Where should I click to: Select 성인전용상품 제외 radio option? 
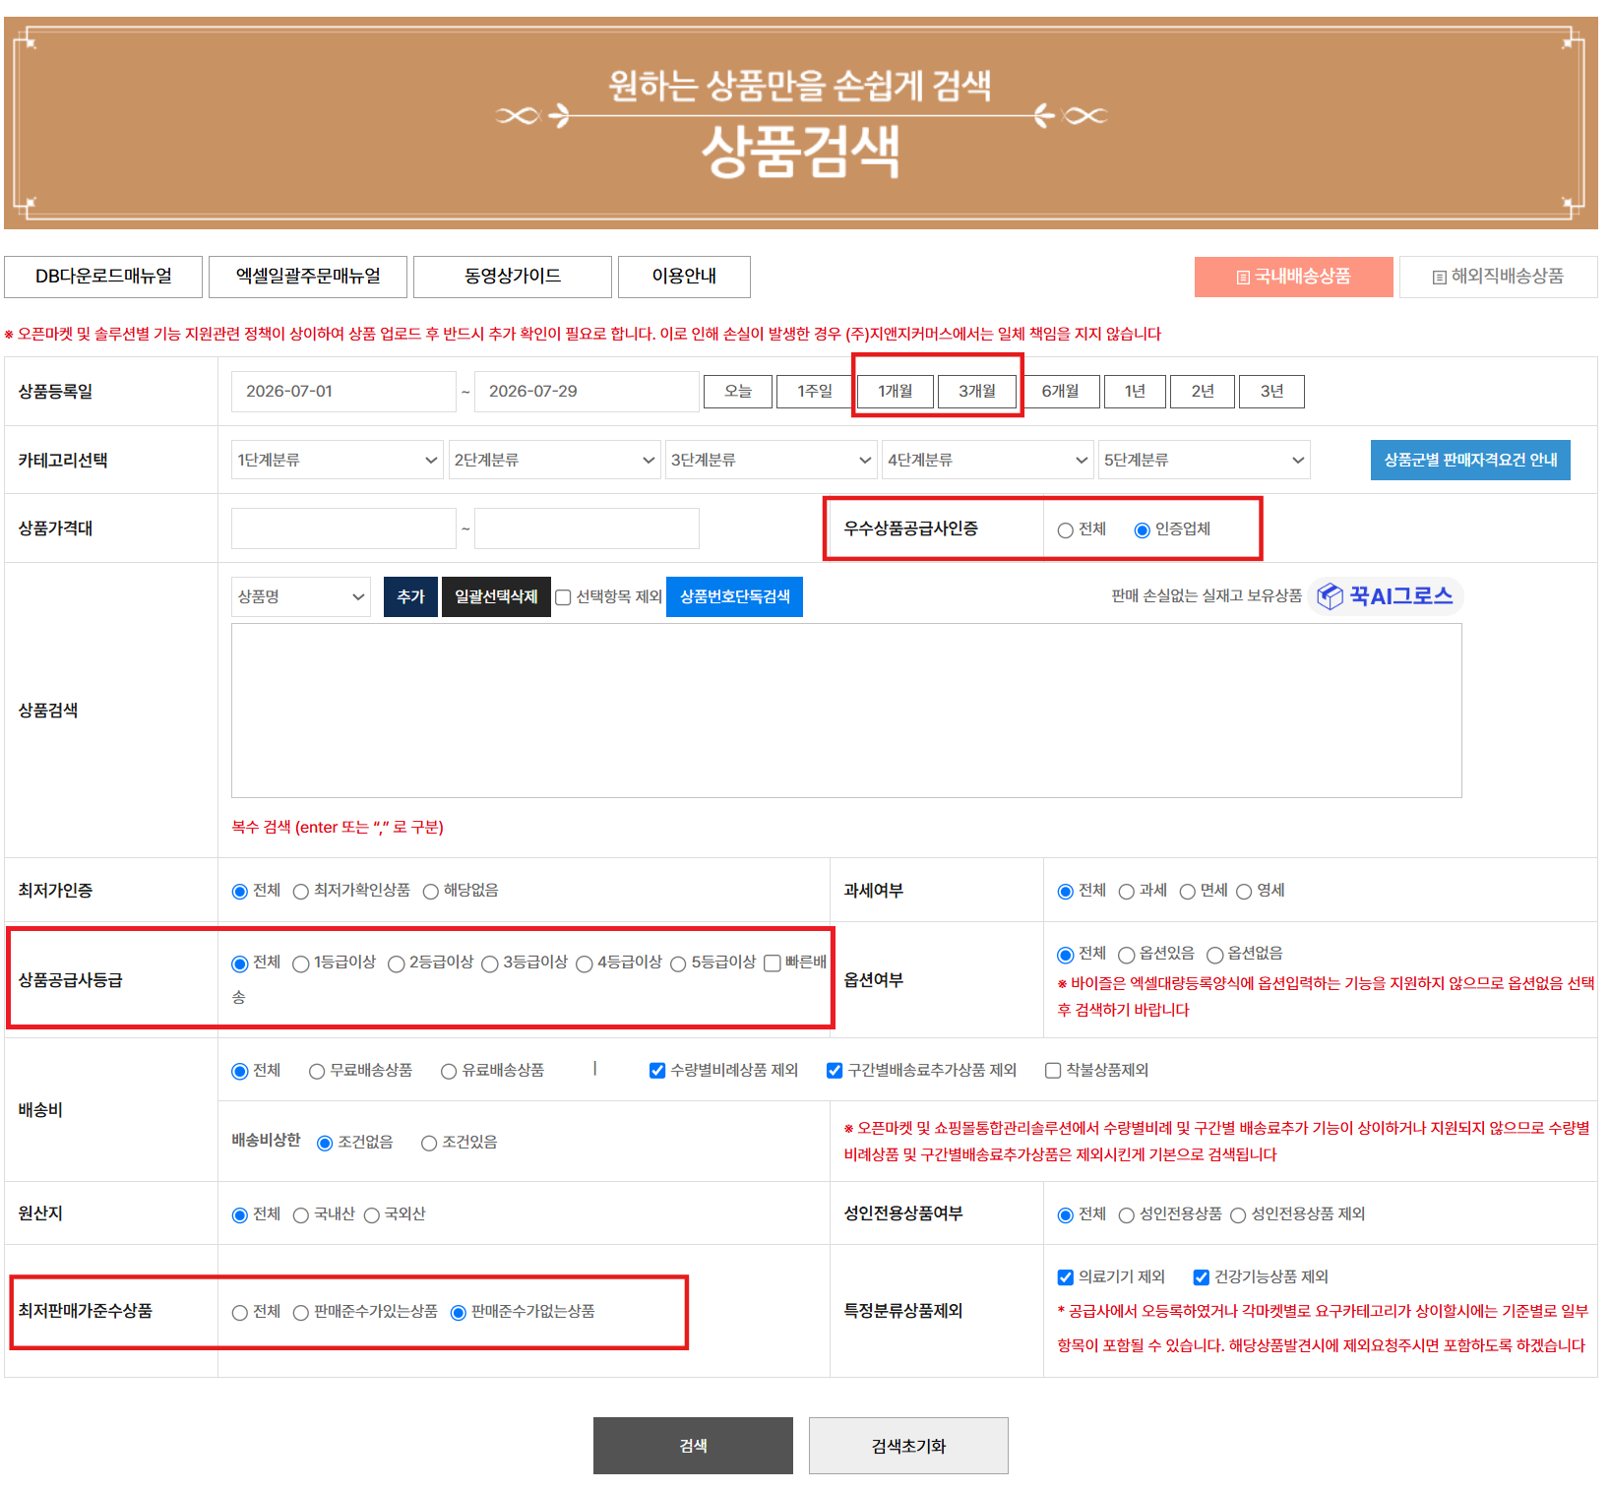coord(1238,1215)
